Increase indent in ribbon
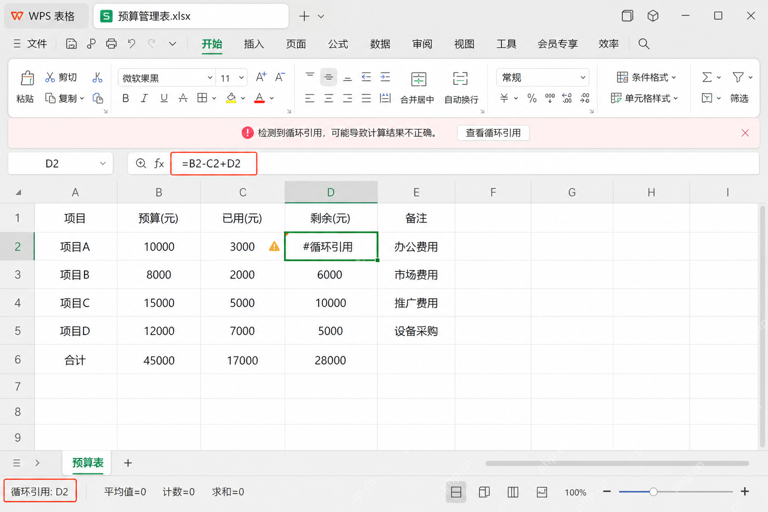The height and width of the screenshot is (512, 768). pos(385,77)
